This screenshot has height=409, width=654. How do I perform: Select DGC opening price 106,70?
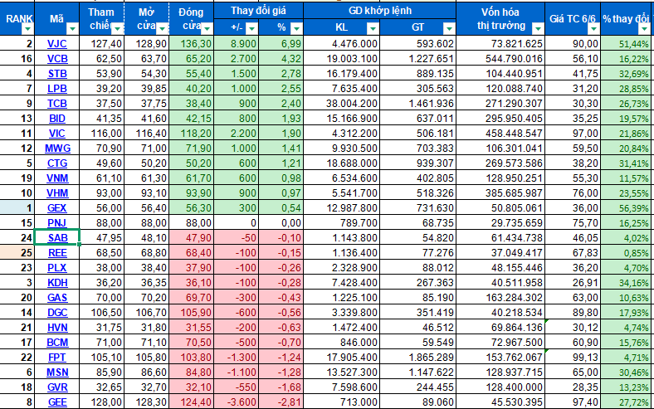(x=146, y=313)
